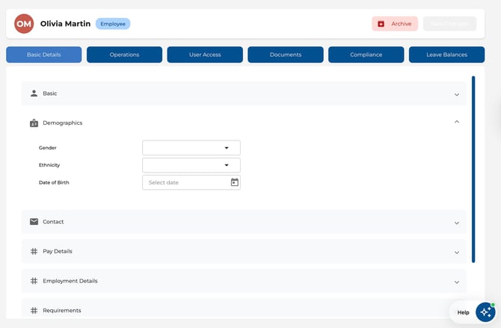The height and width of the screenshot is (328, 501).
Task: Click the Demographics ID badge icon
Action: (x=34, y=123)
